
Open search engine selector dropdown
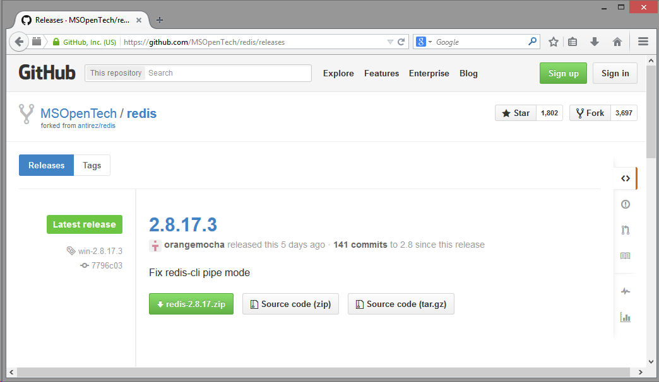[x=424, y=42]
